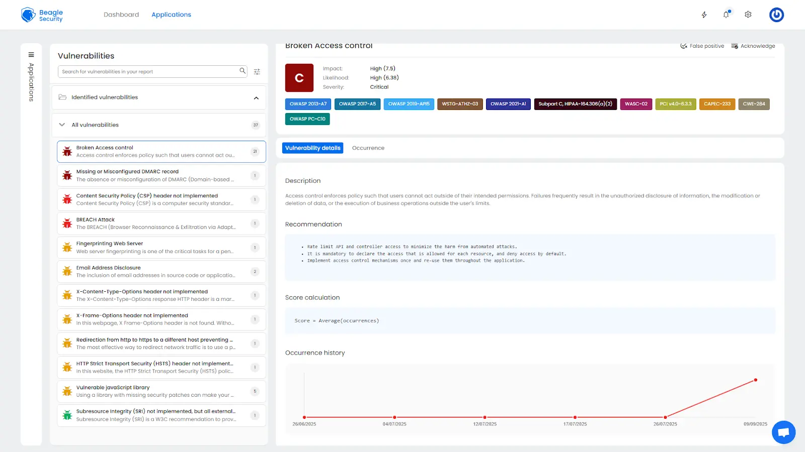This screenshot has width=805, height=452.
Task: Open the settings gear icon
Action: pos(748,15)
